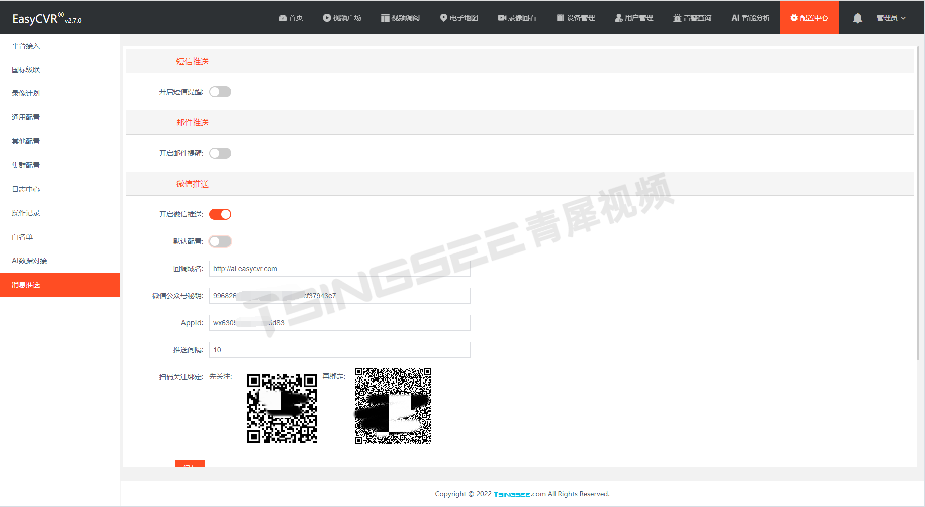This screenshot has height=507, width=925.
Task: Enable 开启邮件提醒 switch
Action: tap(220, 153)
